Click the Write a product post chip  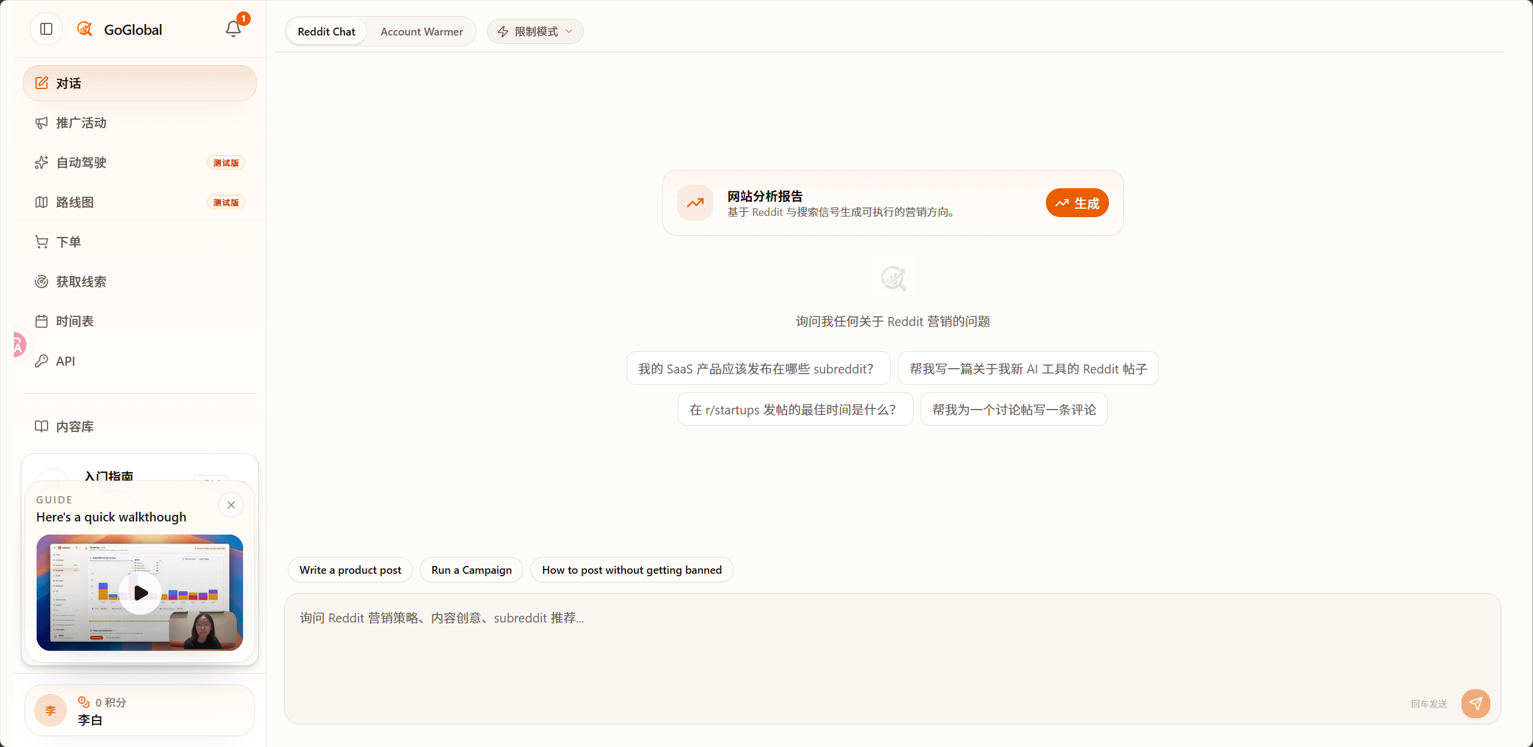click(351, 570)
